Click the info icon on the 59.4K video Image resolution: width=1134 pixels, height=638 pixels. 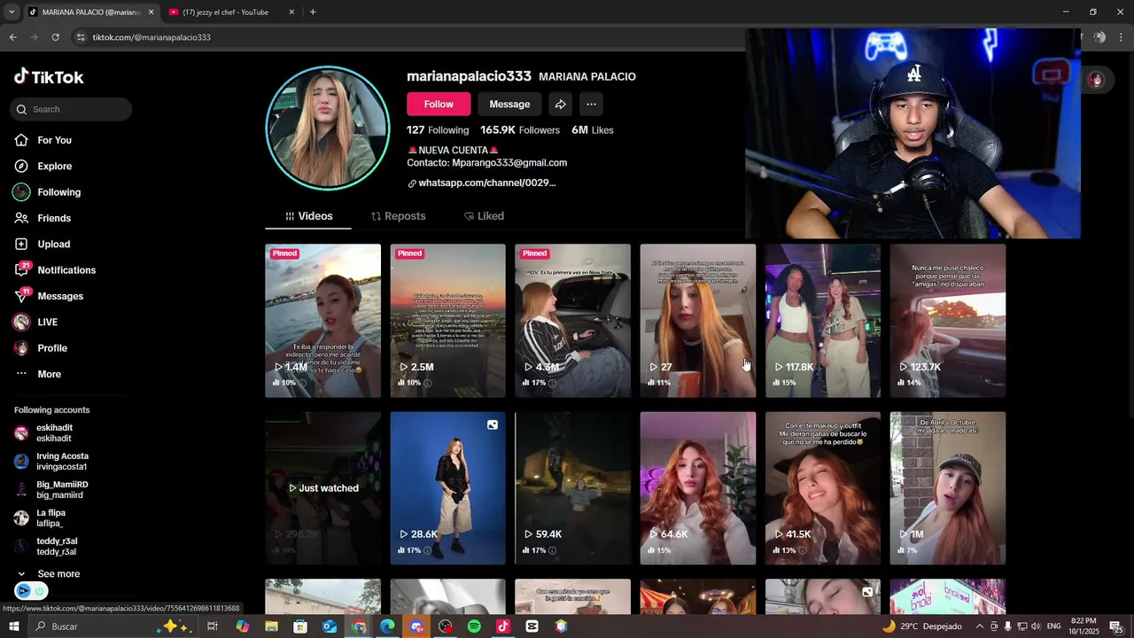553,550
